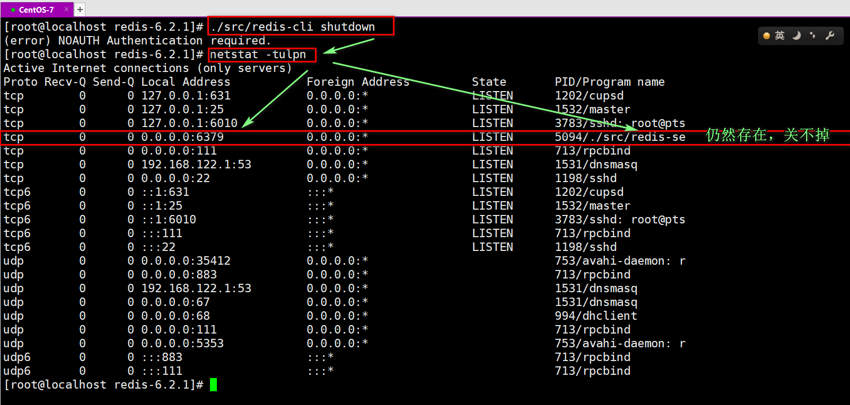The height and width of the screenshot is (405, 850).
Task: Click udp local address 0.0.0.0:35412
Action: coord(186,260)
